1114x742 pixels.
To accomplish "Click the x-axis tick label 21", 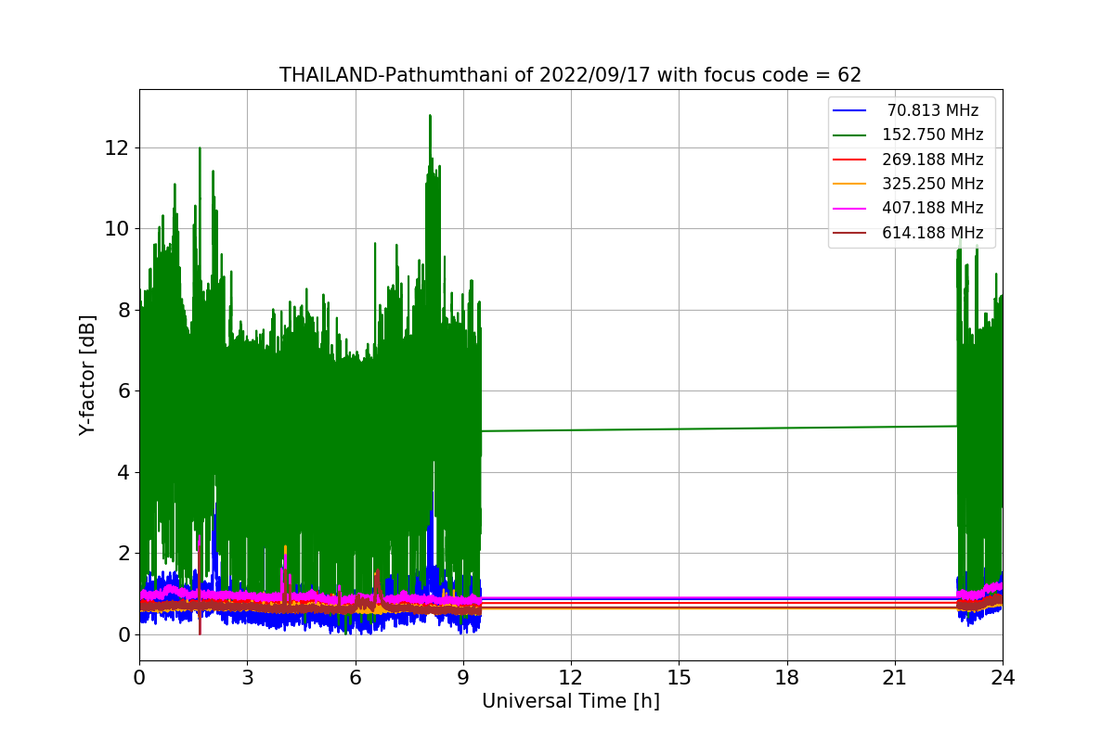I will (894, 678).
